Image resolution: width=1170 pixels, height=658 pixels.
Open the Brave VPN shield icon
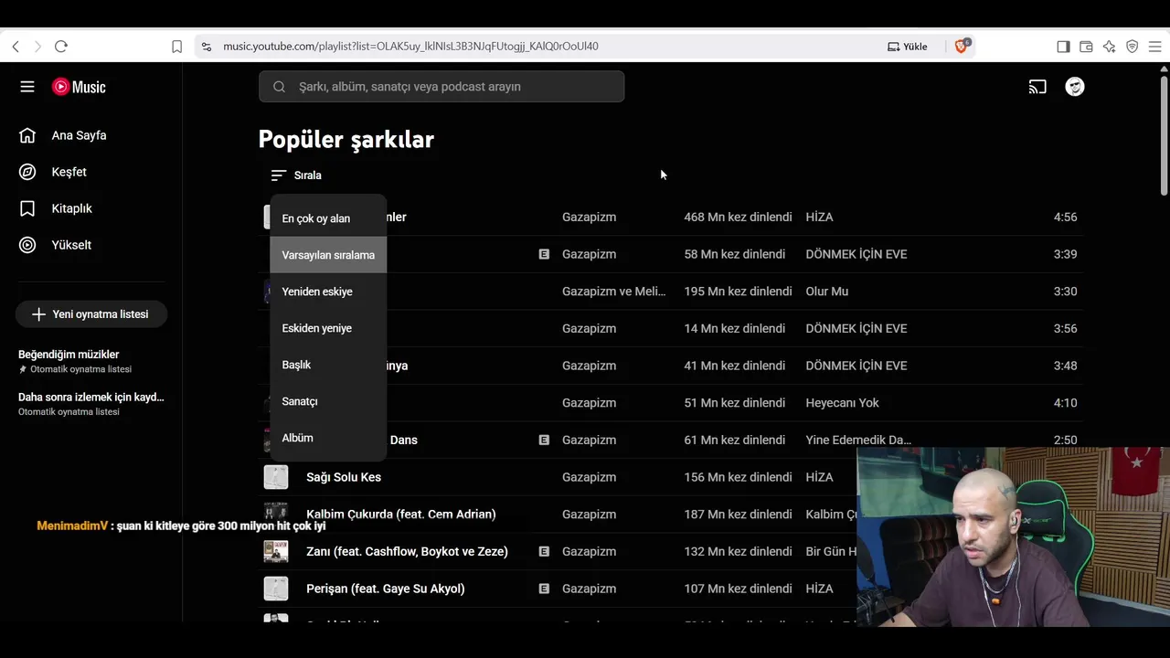[1132, 47]
